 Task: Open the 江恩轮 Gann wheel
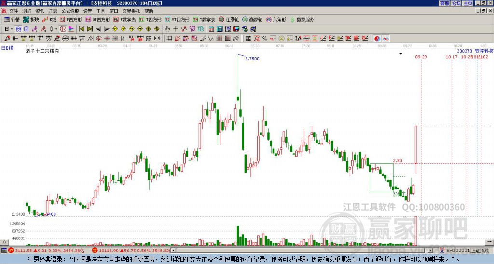pos(229,19)
